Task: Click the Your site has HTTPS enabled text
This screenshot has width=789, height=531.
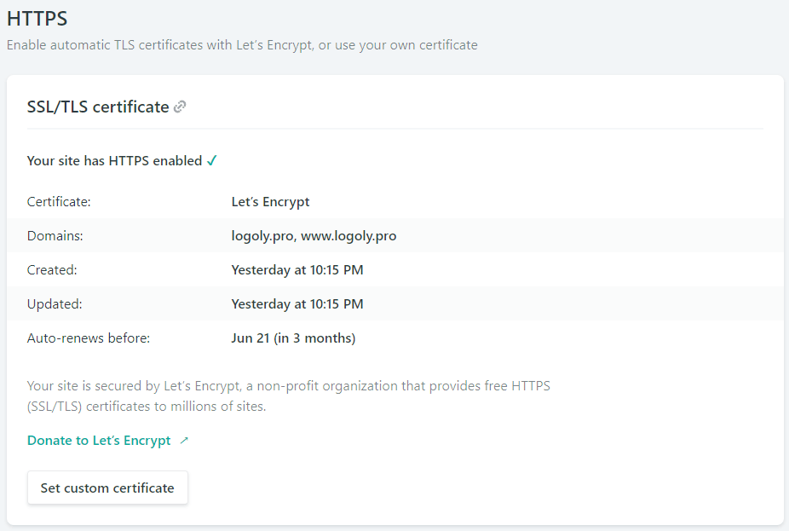Action: pos(114,160)
